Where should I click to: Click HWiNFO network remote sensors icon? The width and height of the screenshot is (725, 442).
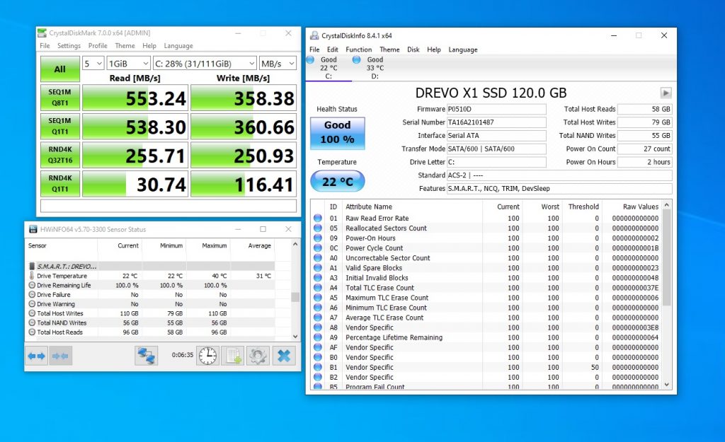(x=147, y=356)
